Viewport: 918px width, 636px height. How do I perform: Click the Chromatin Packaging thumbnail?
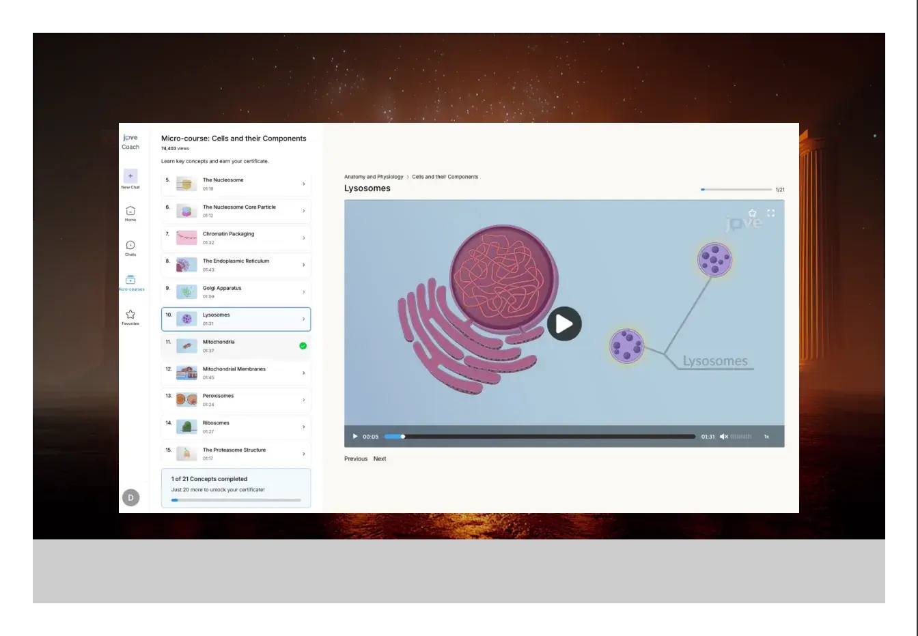pos(186,238)
